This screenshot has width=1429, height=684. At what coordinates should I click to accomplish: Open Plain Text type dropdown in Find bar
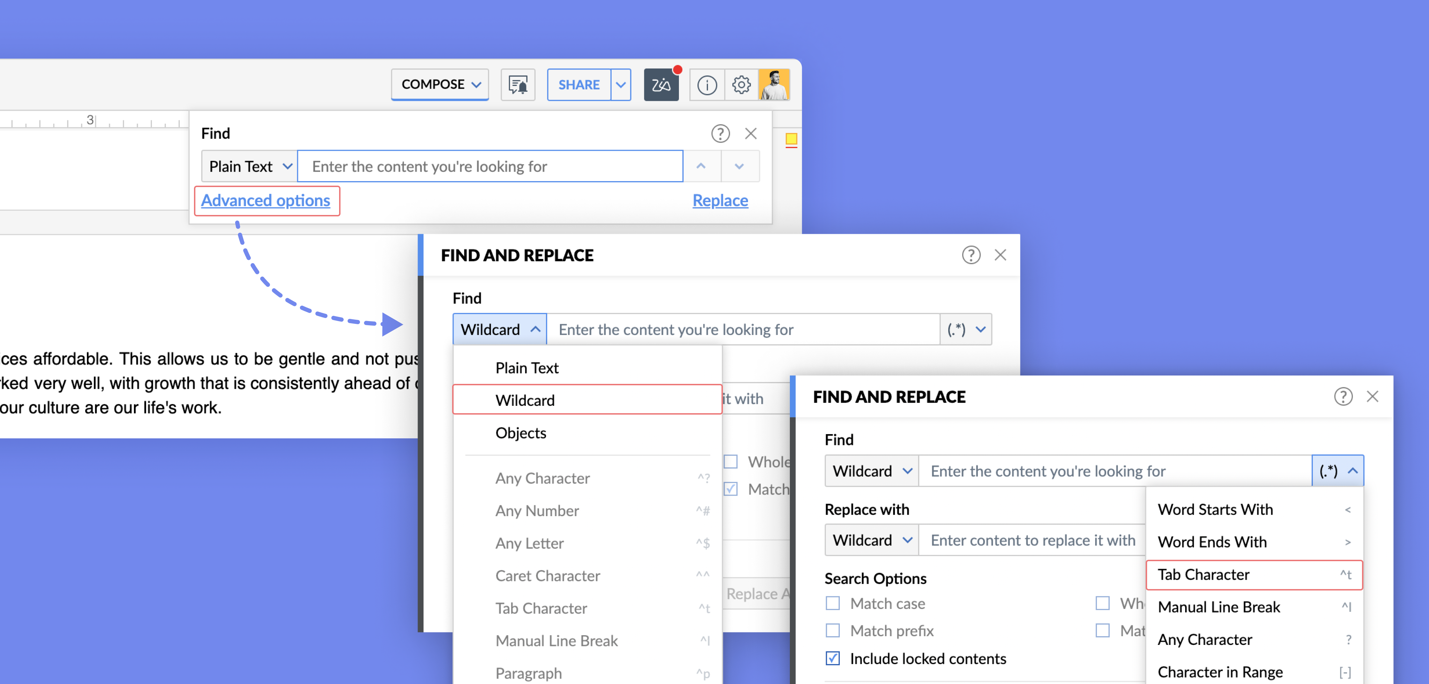(250, 166)
